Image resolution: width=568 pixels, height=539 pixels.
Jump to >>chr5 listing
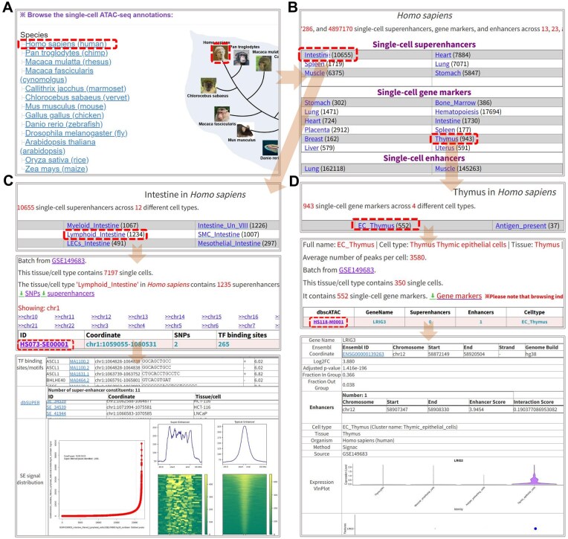(173, 326)
